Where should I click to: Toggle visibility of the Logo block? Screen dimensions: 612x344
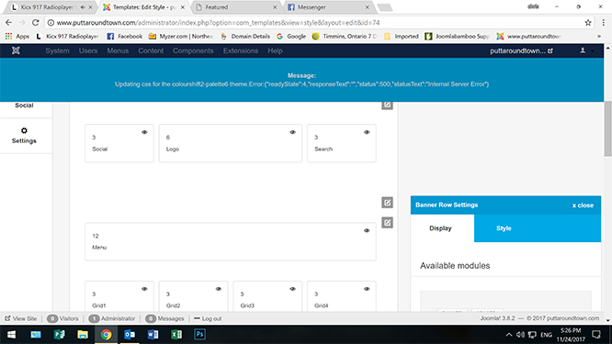point(292,132)
